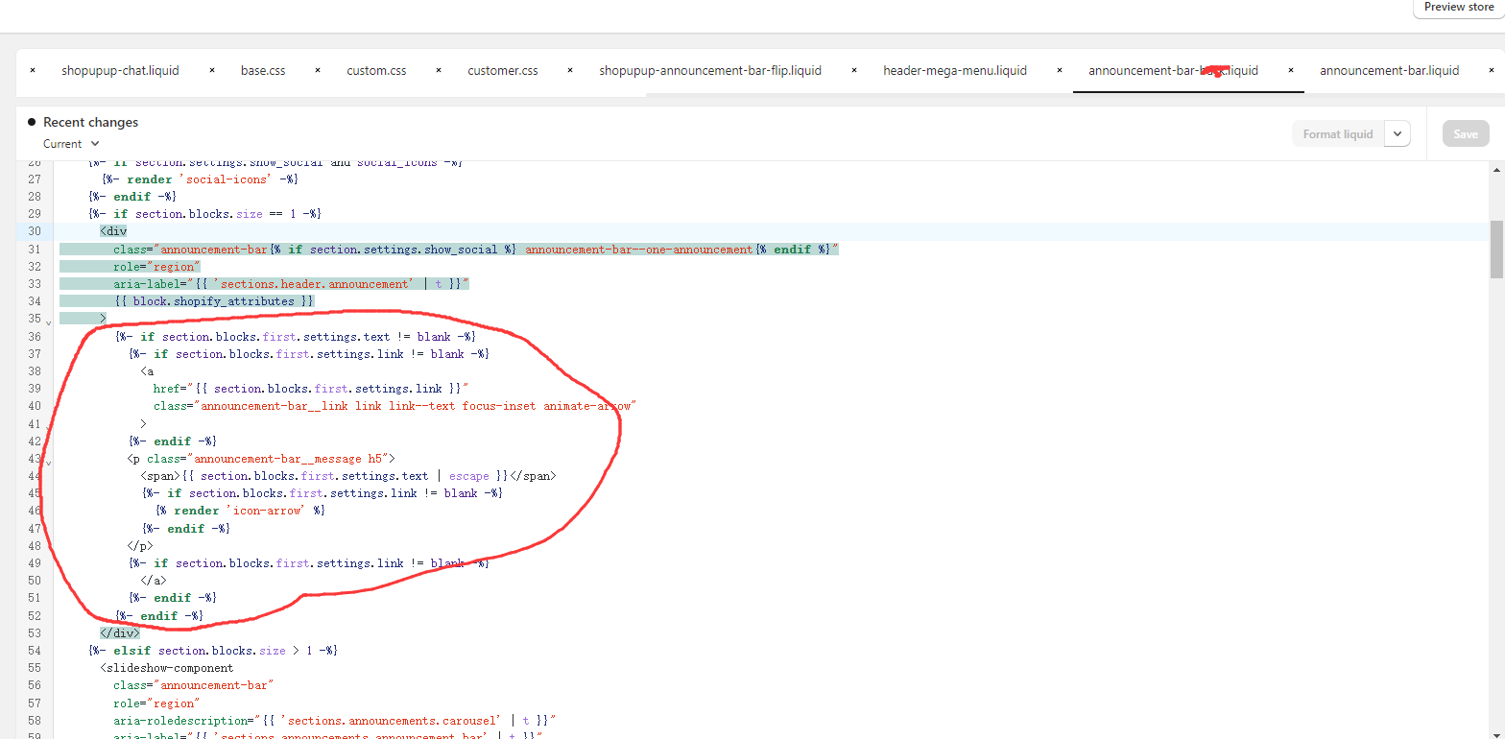This screenshot has width=1505, height=739.
Task: Open the custom.css tab
Action: coord(376,70)
